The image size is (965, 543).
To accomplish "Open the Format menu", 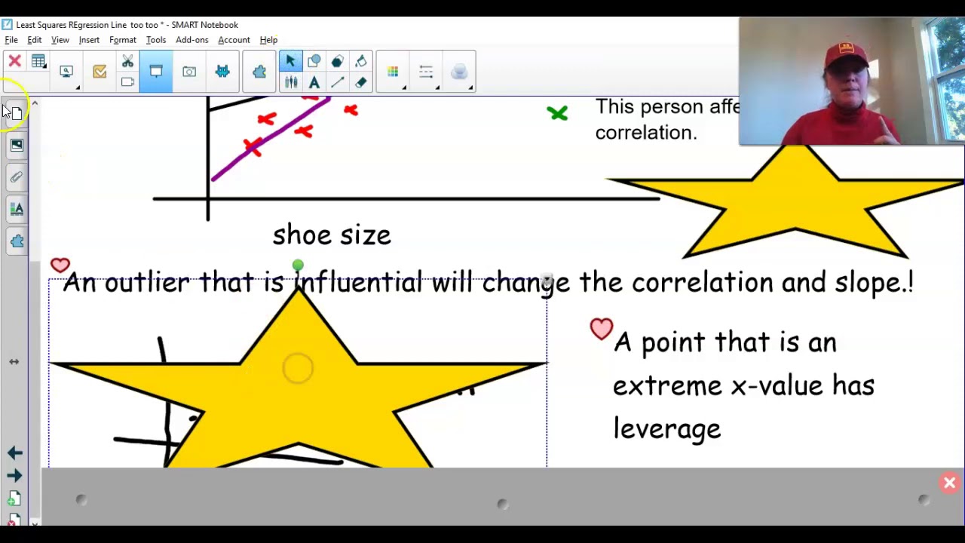I will click(x=123, y=40).
